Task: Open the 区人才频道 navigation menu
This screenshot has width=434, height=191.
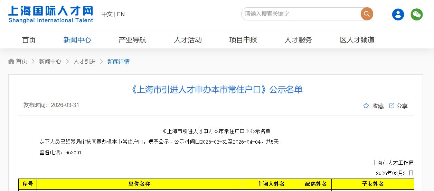Action: pyautogui.click(x=357, y=40)
